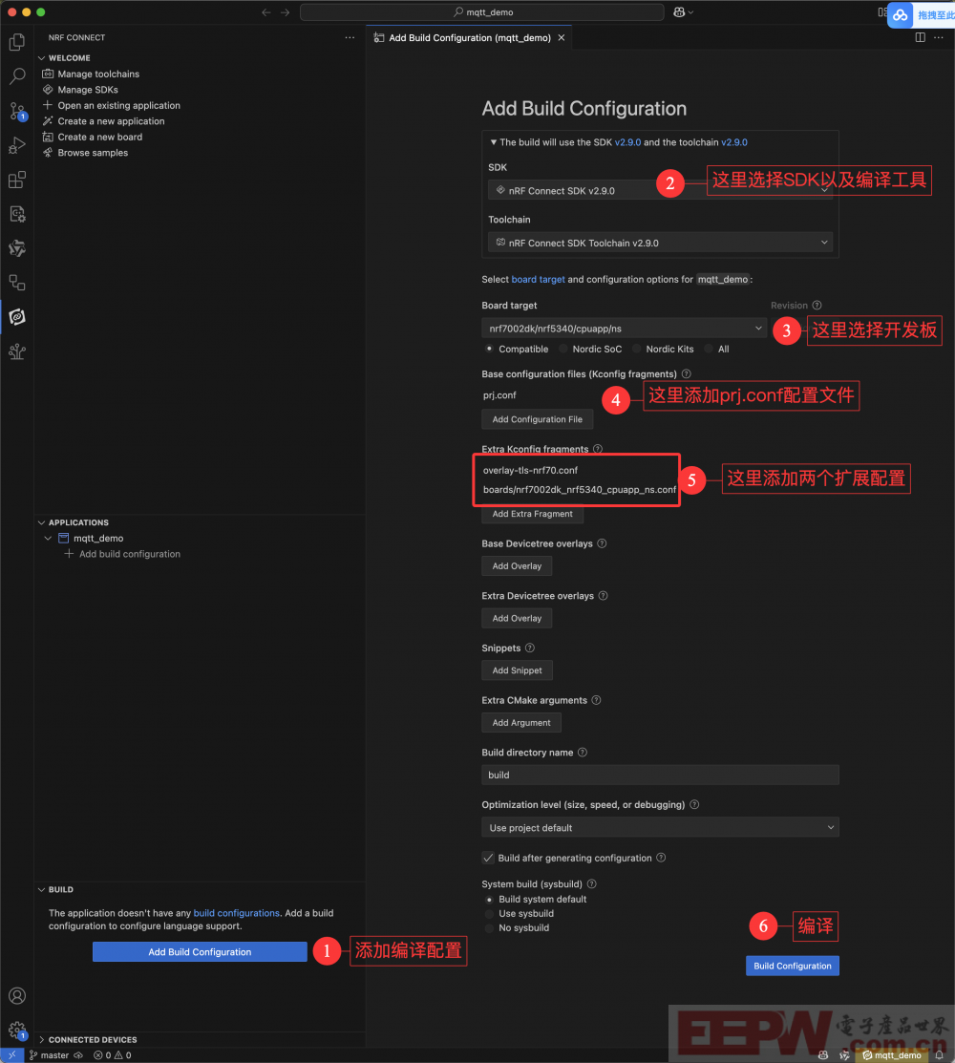
Task: Toggle Build after generating configuration checkbox
Action: 488,858
